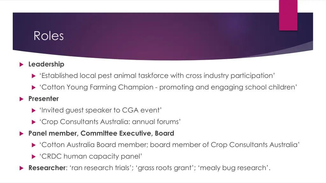
Task: Click the bullet arrow before 'Cotton Young Farming'
Action: click(34, 88)
